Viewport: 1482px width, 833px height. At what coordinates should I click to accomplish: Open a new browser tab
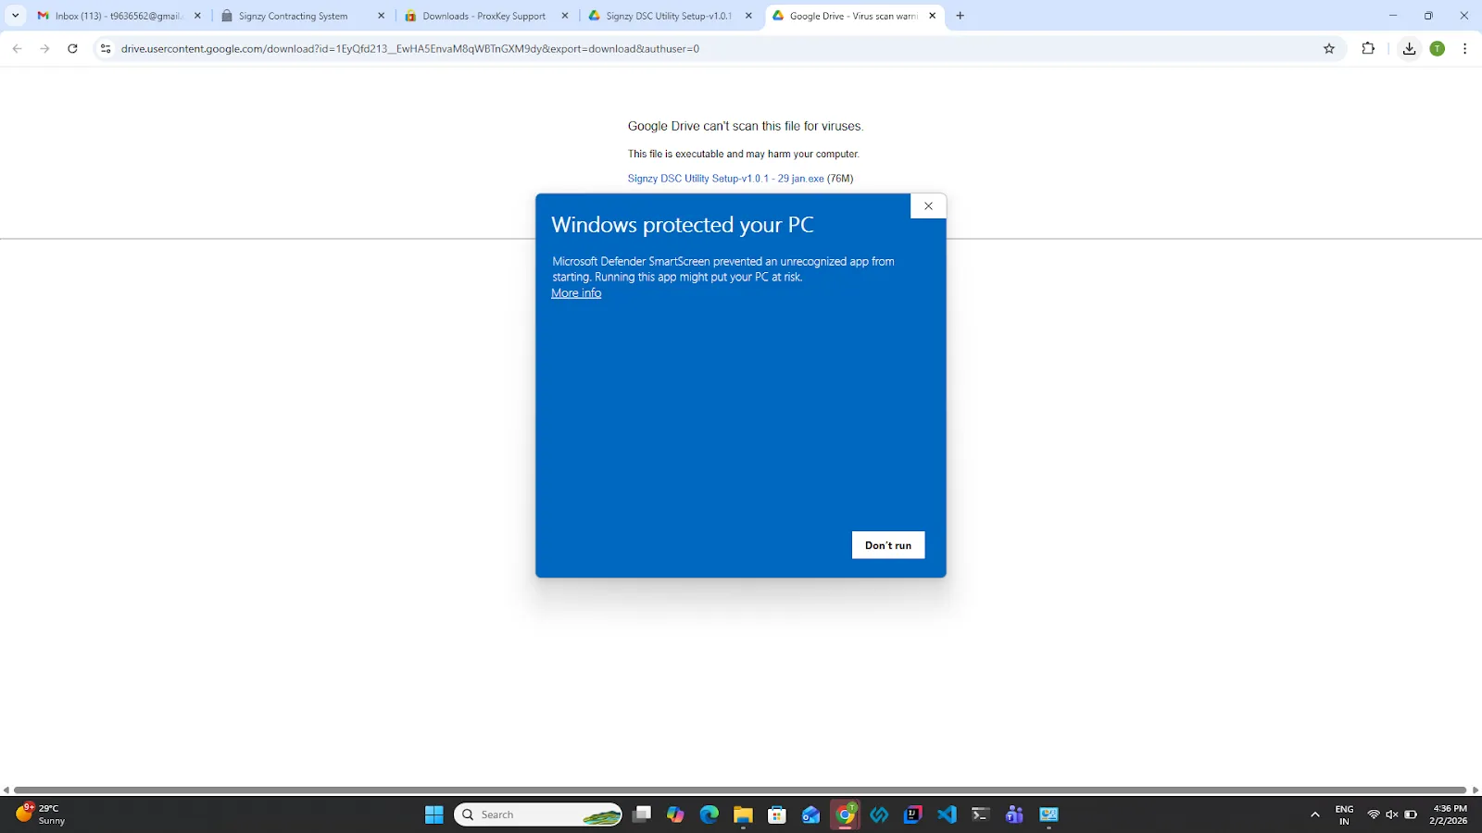tap(961, 16)
